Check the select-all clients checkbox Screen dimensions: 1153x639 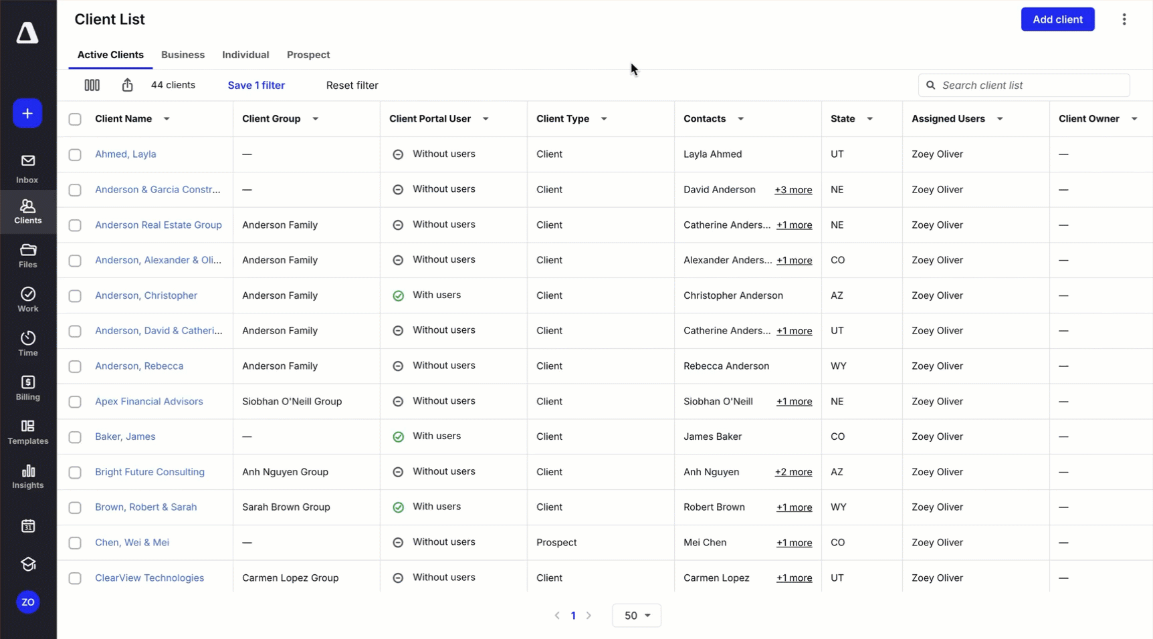click(75, 119)
